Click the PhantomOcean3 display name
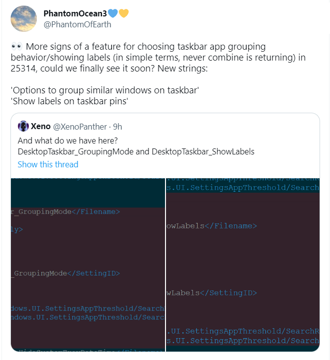The image size is (330, 360). coord(75,13)
